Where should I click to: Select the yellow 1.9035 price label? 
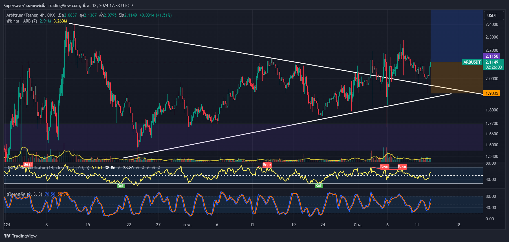(x=492, y=93)
